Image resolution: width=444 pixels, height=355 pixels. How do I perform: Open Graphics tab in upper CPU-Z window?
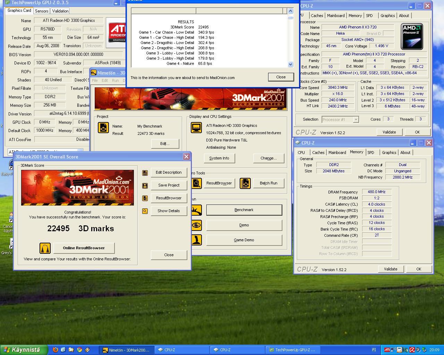(387, 16)
